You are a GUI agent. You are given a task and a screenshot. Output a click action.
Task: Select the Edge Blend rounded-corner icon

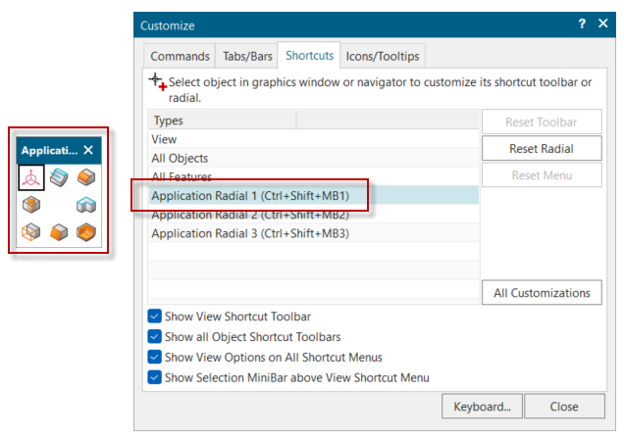(87, 177)
